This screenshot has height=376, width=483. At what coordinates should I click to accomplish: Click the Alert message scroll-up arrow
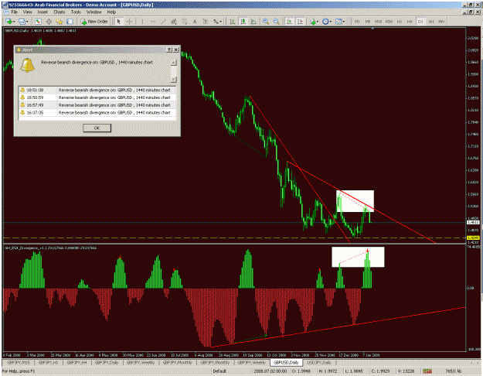coord(173,63)
